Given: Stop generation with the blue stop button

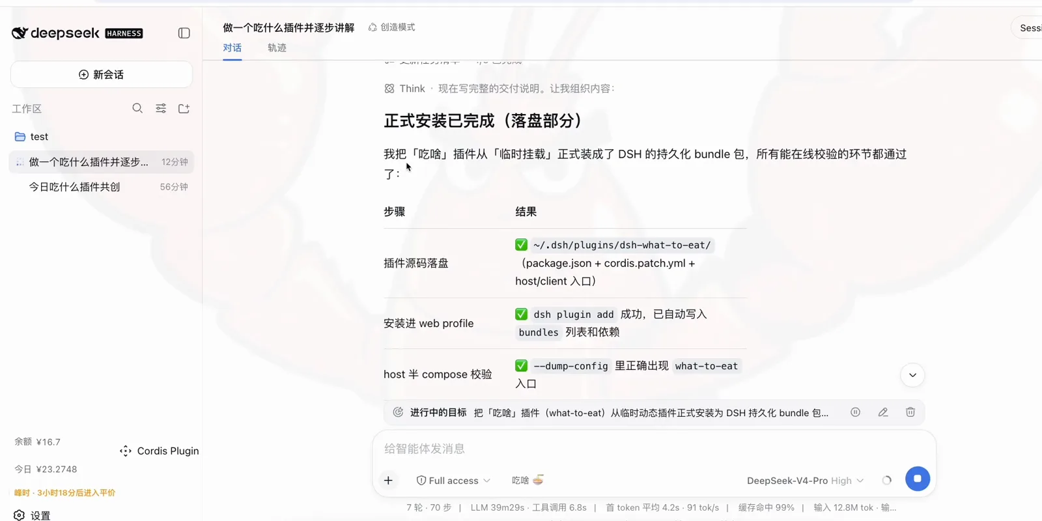Looking at the screenshot, I should 918,479.
